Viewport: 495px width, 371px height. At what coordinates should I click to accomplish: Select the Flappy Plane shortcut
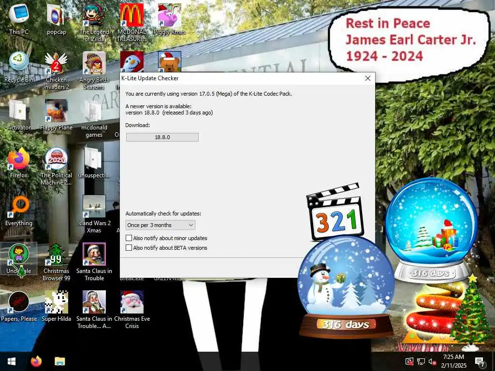pos(56,115)
